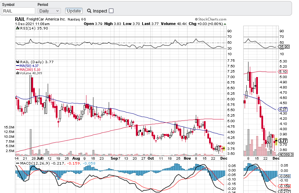Click the blue MA(50) legend color line
Image resolution: width=299 pixels, height=193 pixels.
[x=17, y=66]
